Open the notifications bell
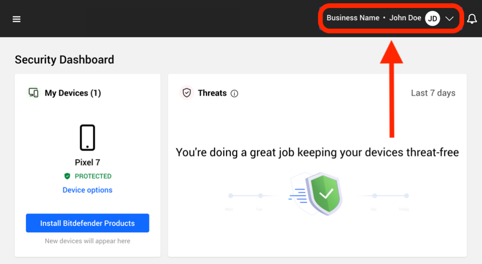482x264 pixels. tap(472, 19)
